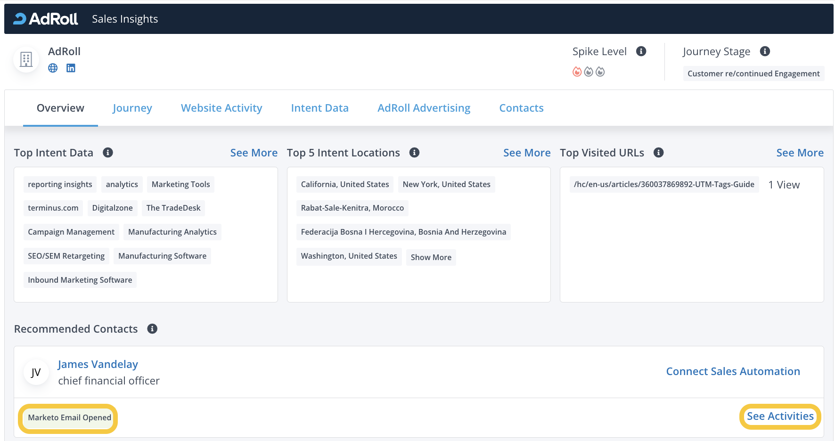Click the JV contact avatar
The width and height of the screenshot is (835, 441).
(x=36, y=373)
